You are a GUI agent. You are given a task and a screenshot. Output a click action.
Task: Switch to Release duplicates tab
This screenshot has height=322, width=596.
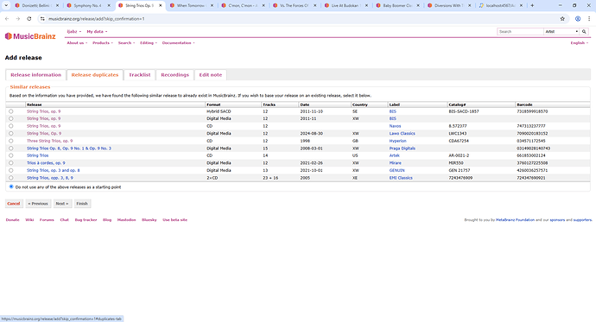[x=95, y=75]
